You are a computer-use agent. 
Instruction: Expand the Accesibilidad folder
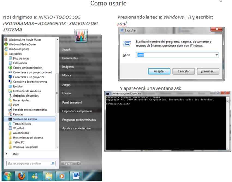(x=10, y=133)
